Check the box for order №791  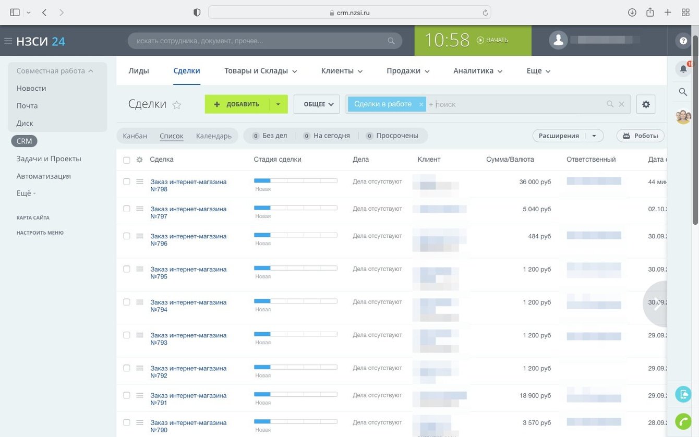point(127,395)
